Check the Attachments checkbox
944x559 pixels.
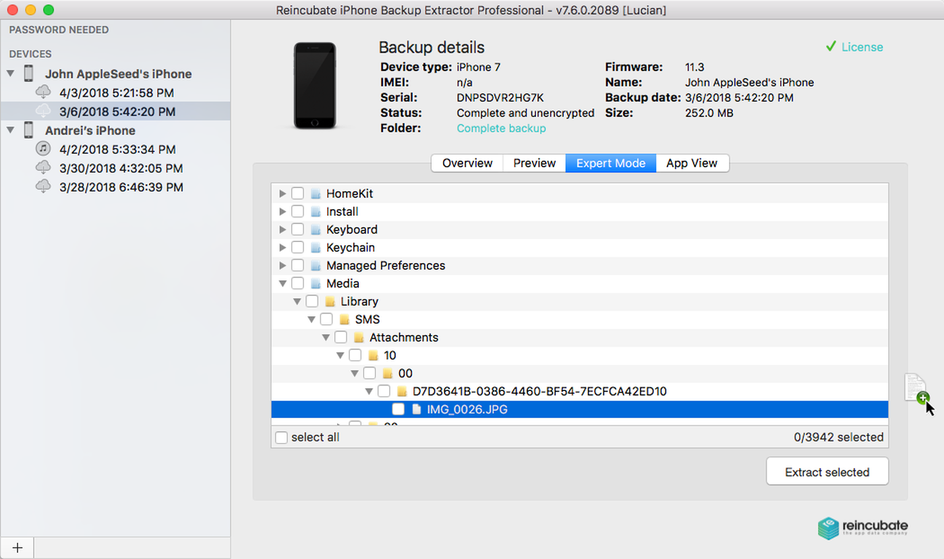[341, 337]
